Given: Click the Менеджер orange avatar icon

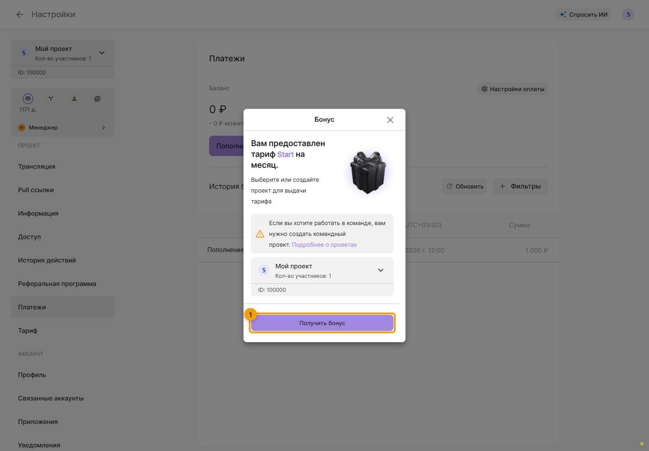Looking at the screenshot, I should (22, 128).
